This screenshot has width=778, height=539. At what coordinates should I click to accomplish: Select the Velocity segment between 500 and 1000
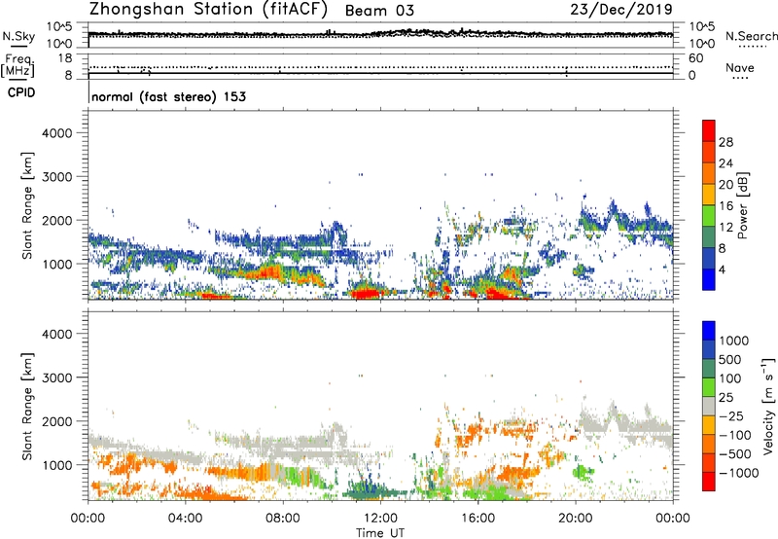709,350
